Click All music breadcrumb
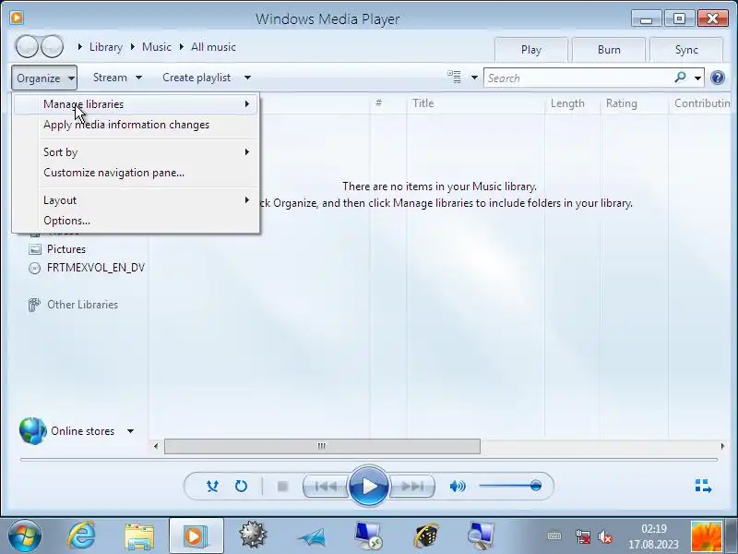Screen dimensions: 738x554 (213, 47)
